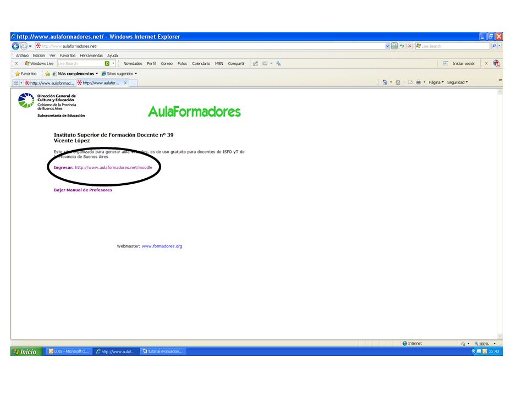This screenshot has height=396, width=528.
Task: Open Correo from the Live toolbar
Action: 167,63
